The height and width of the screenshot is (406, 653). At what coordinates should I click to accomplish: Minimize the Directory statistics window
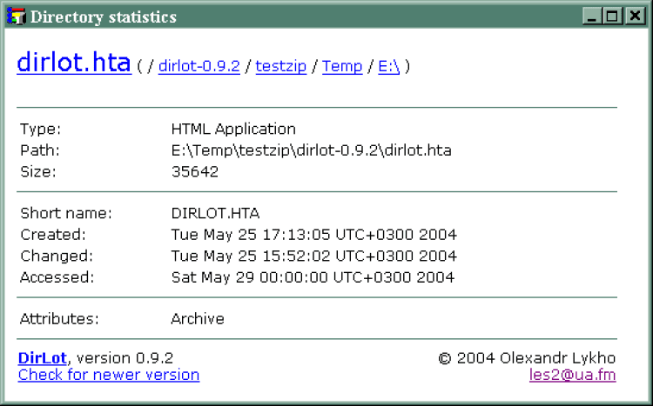[x=592, y=17]
